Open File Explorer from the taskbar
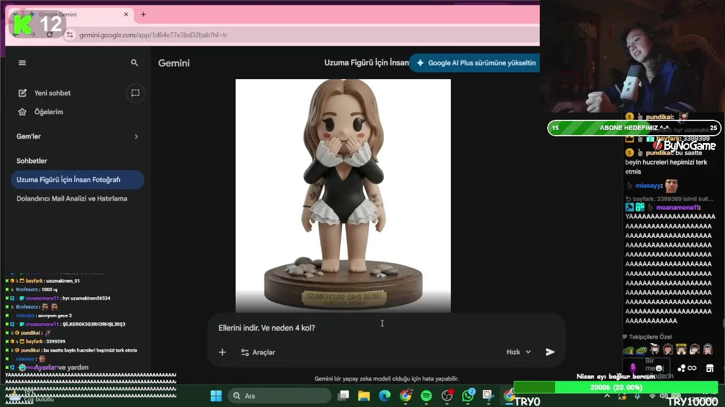 tap(363, 396)
